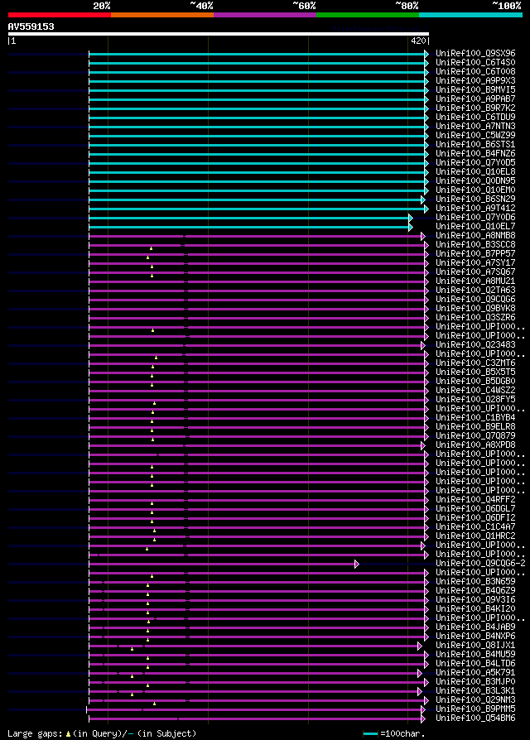Click label UniRef100_C4WSZ2
The height and width of the screenshot is (740, 530).
pyautogui.click(x=475, y=391)
